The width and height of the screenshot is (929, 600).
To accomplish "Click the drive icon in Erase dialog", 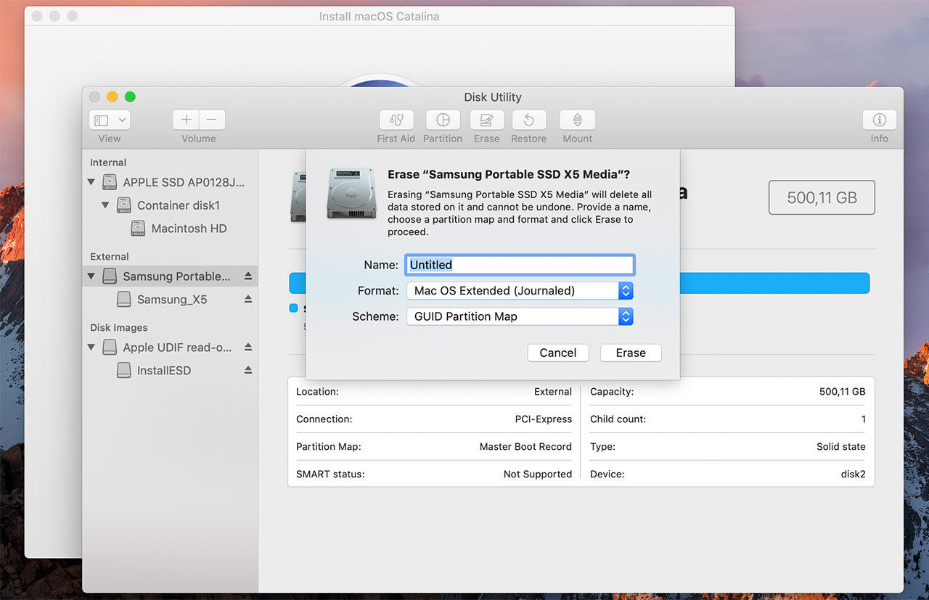I will [x=352, y=194].
